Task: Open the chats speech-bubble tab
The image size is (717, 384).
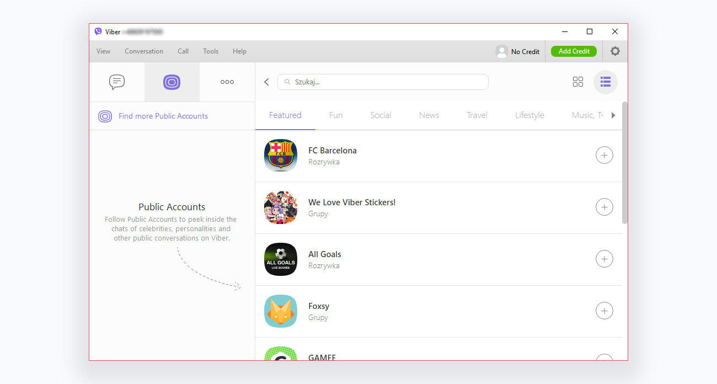Action: (x=117, y=82)
